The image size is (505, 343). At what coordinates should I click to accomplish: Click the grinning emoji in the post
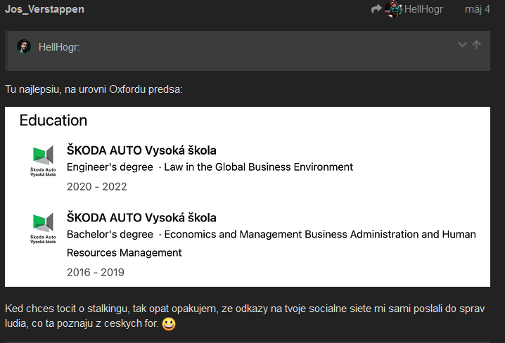(169, 324)
